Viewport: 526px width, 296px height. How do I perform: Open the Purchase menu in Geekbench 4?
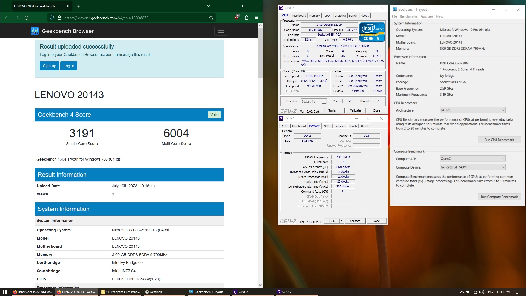point(427,16)
